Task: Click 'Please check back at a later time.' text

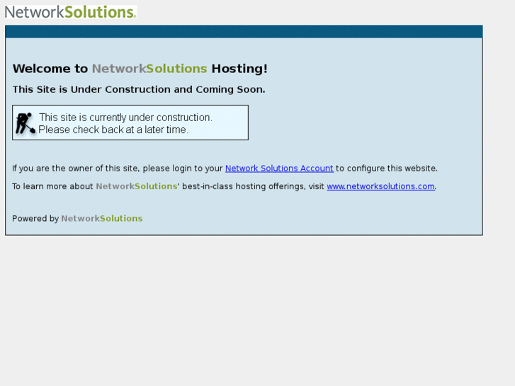Action: click(x=113, y=130)
